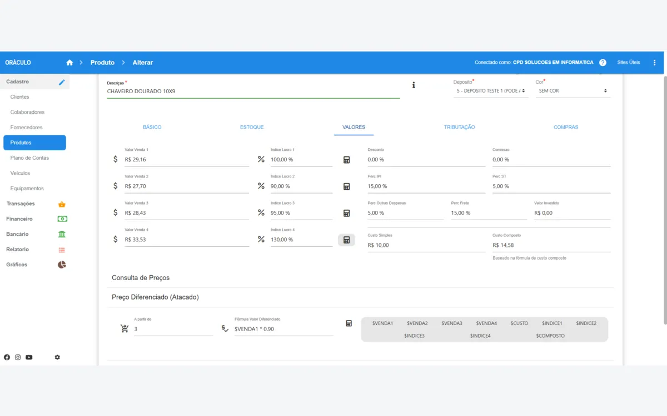Switch to the Tributação tab

[459, 127]
